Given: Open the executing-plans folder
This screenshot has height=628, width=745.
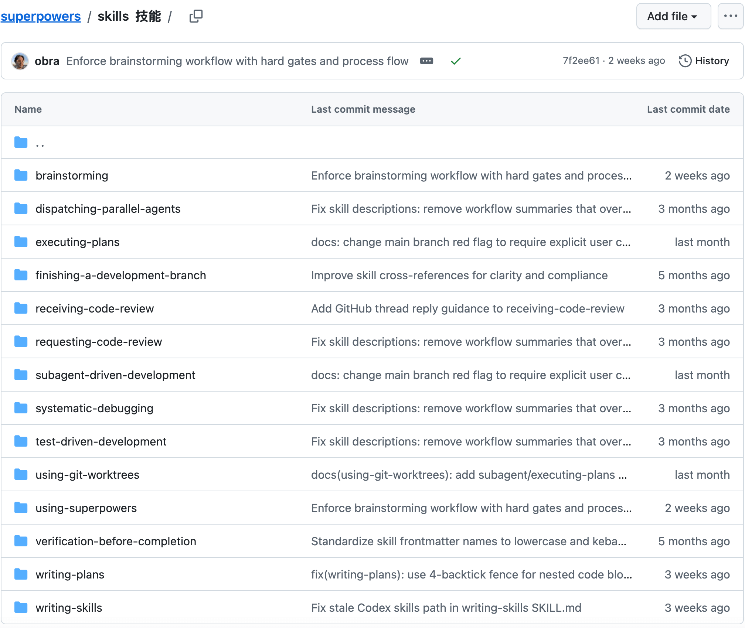Looking at the screenshot, I should click(78, 242).
